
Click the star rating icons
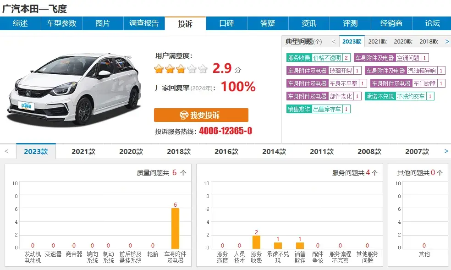click(x=181, y=69)
